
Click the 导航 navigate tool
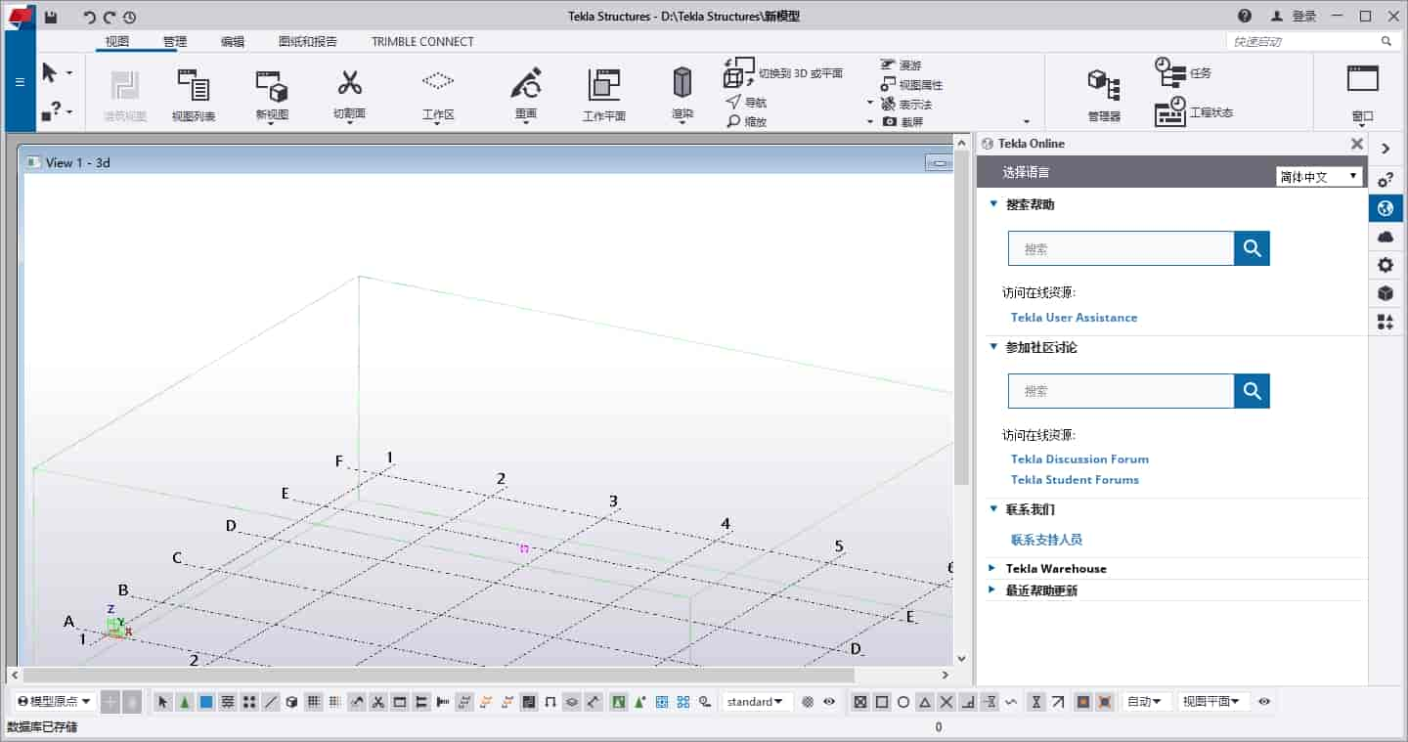[747, 102]
